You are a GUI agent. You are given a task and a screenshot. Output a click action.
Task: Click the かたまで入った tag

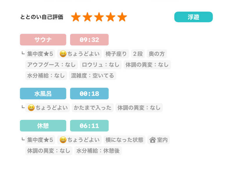coord(93,108)
